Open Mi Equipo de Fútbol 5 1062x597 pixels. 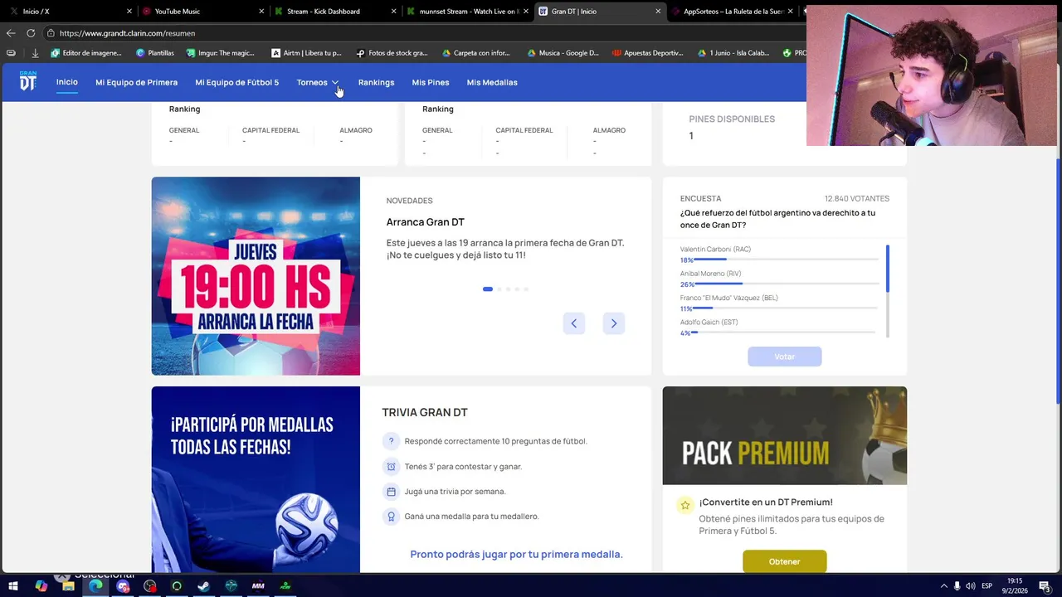point(237,82)
